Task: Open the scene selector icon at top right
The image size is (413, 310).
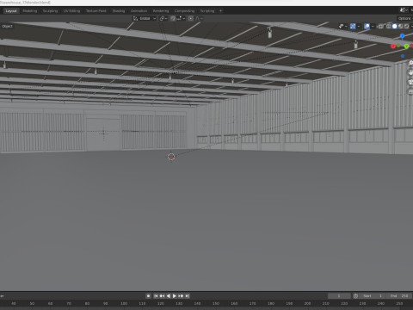Action: click(x=404, y=10)
